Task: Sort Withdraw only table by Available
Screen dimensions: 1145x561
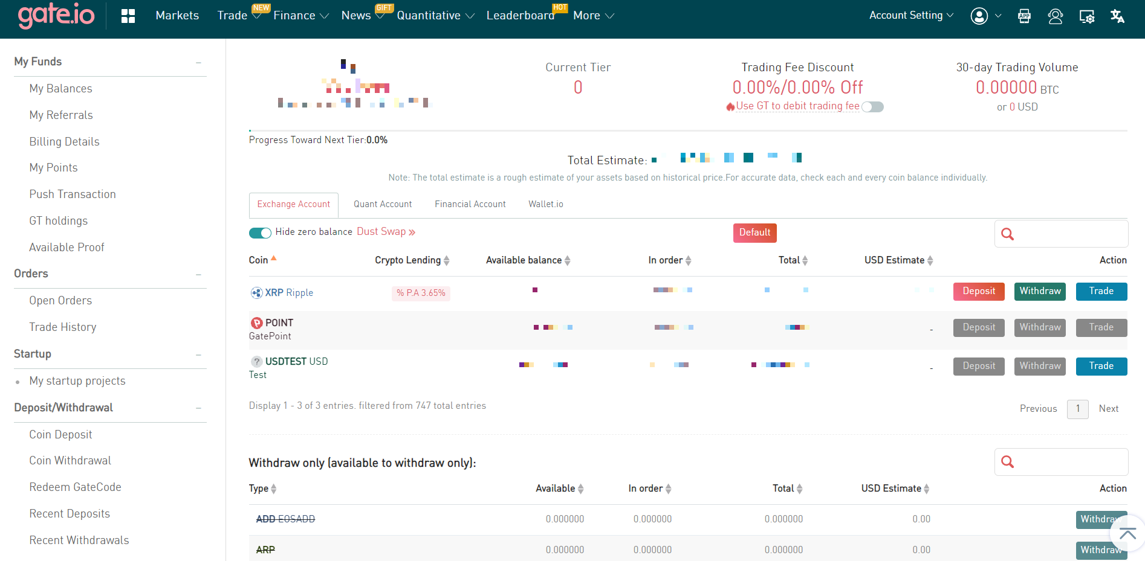Action: [581, 489]
